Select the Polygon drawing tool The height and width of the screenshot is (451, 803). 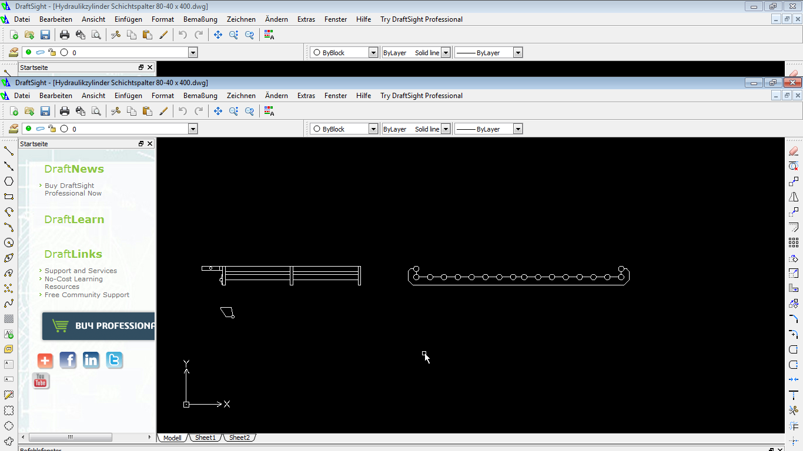pos(9,181)
